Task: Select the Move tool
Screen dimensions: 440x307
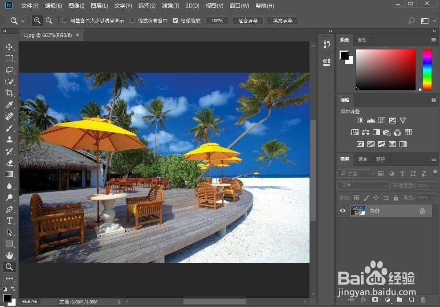Action: pos(9,47)
